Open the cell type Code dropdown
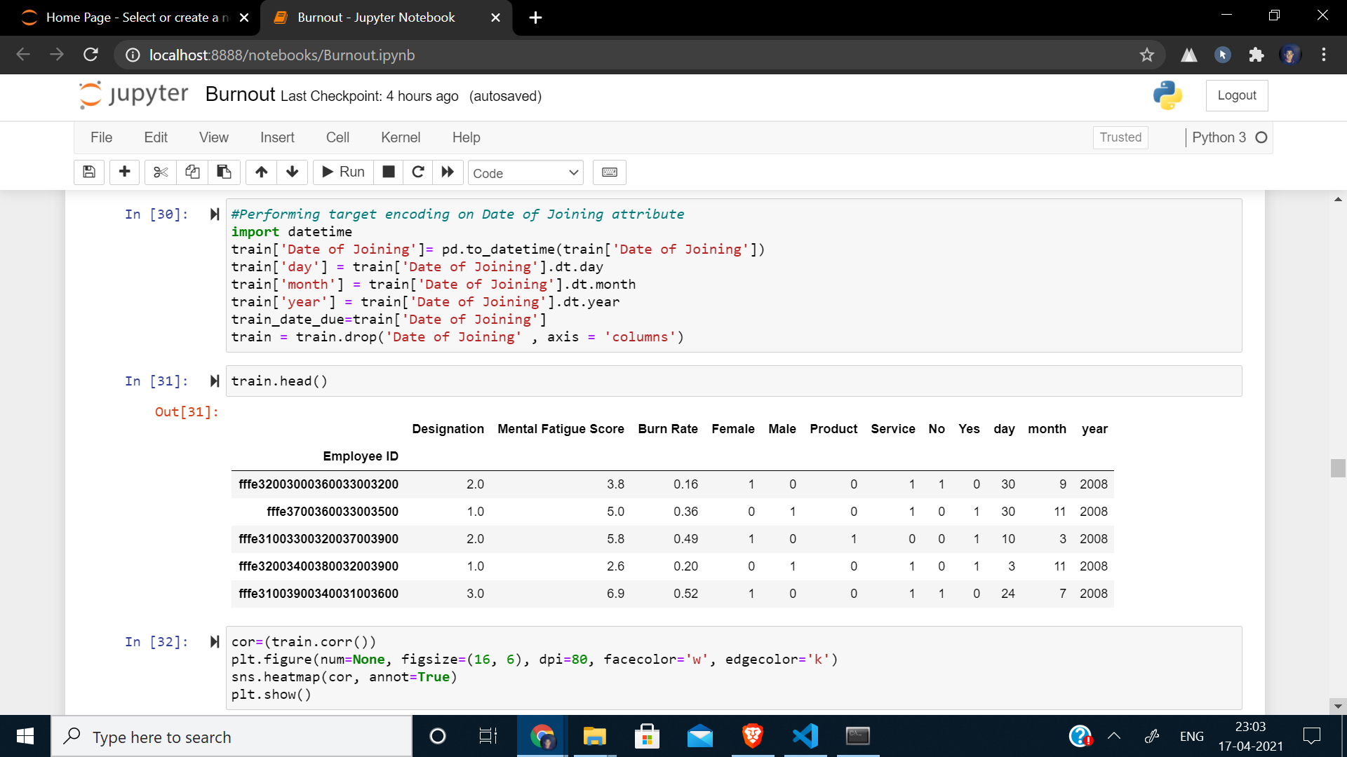Screen dimensions: 1347x757 (525, 173)
